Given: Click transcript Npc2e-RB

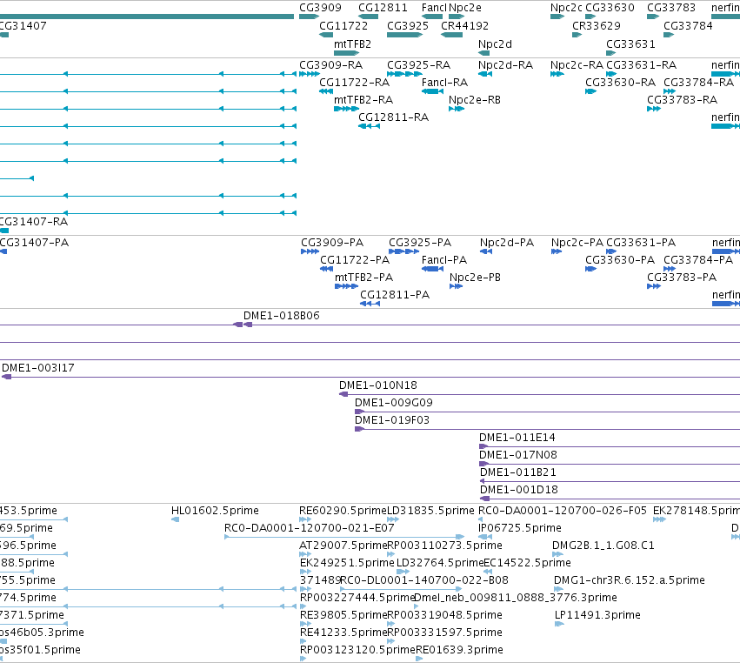Looking at the screenshot, I should coord(474,100).
